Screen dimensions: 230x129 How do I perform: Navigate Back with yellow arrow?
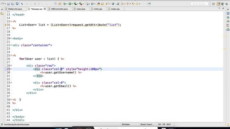[137, 4]
